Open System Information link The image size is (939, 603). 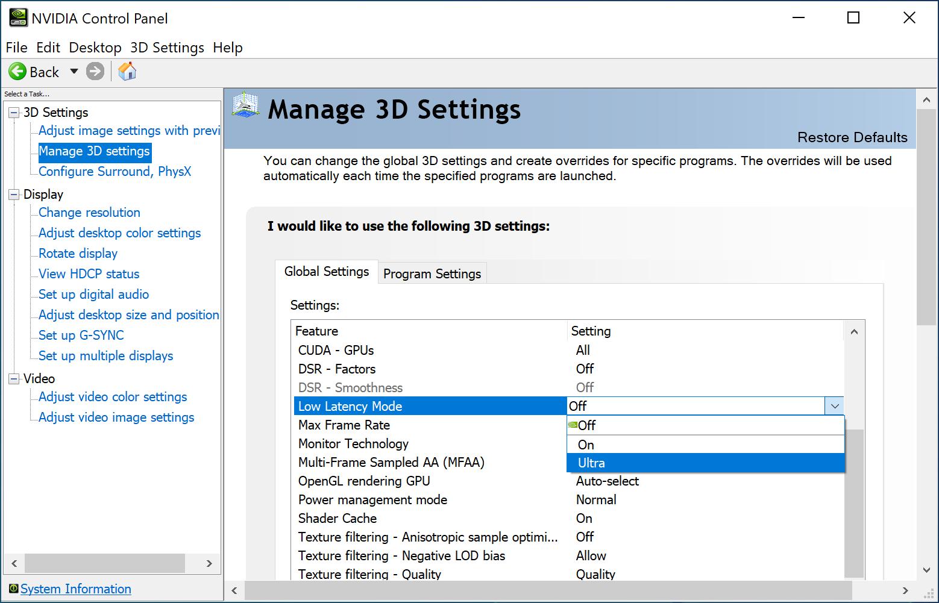76,589
